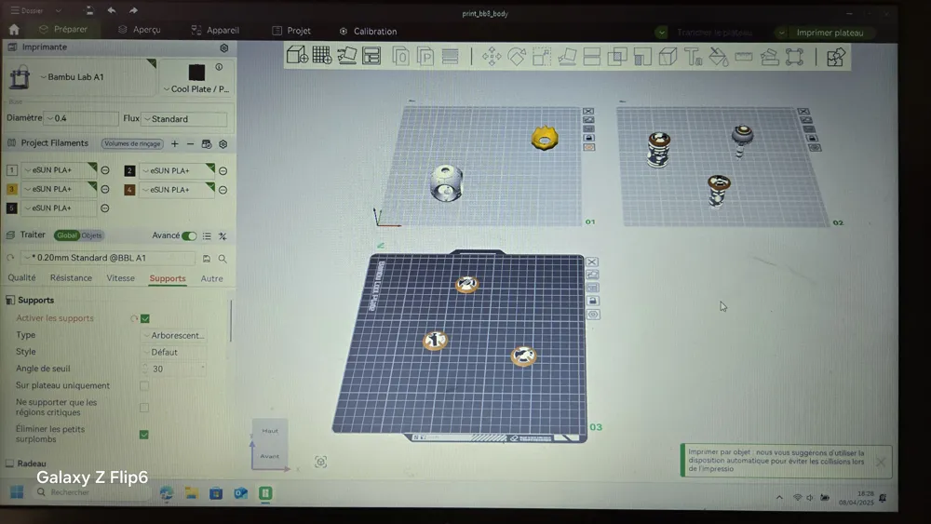The width and height of the screenshot is (931, 524).
Task: Open the Diamètre 0.4 dropdown
Action: [x=81, y=118]
